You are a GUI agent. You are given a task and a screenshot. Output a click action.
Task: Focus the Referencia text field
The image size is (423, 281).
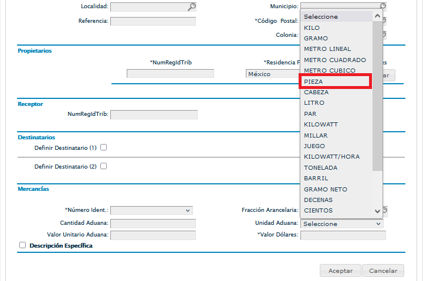[153, 21]
